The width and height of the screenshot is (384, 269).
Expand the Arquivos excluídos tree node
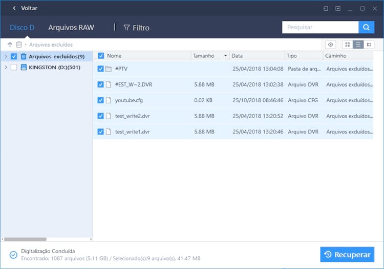[x=6, y=56]
